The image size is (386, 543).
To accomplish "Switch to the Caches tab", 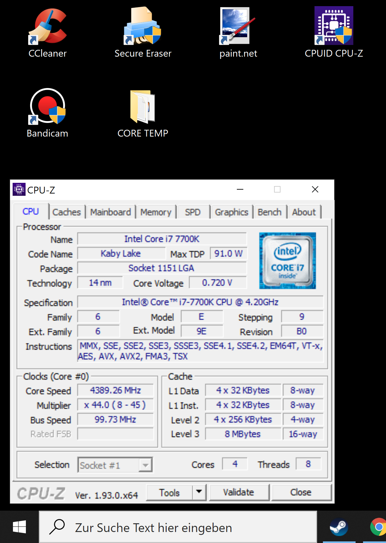I will point(67,212).
